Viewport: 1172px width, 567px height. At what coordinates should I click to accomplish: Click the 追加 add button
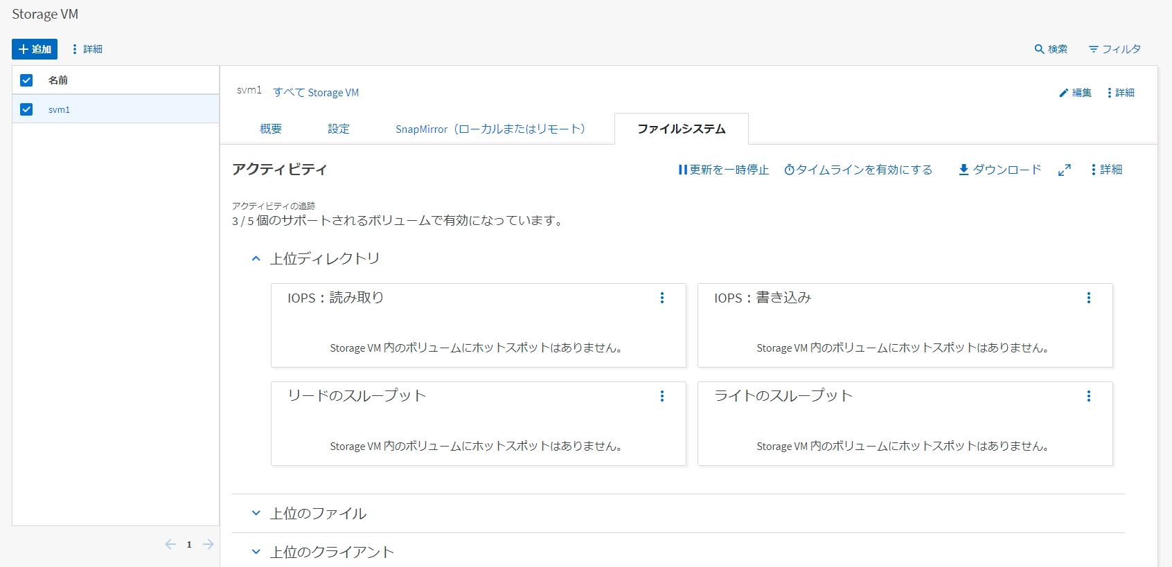[x=35, y=49]
